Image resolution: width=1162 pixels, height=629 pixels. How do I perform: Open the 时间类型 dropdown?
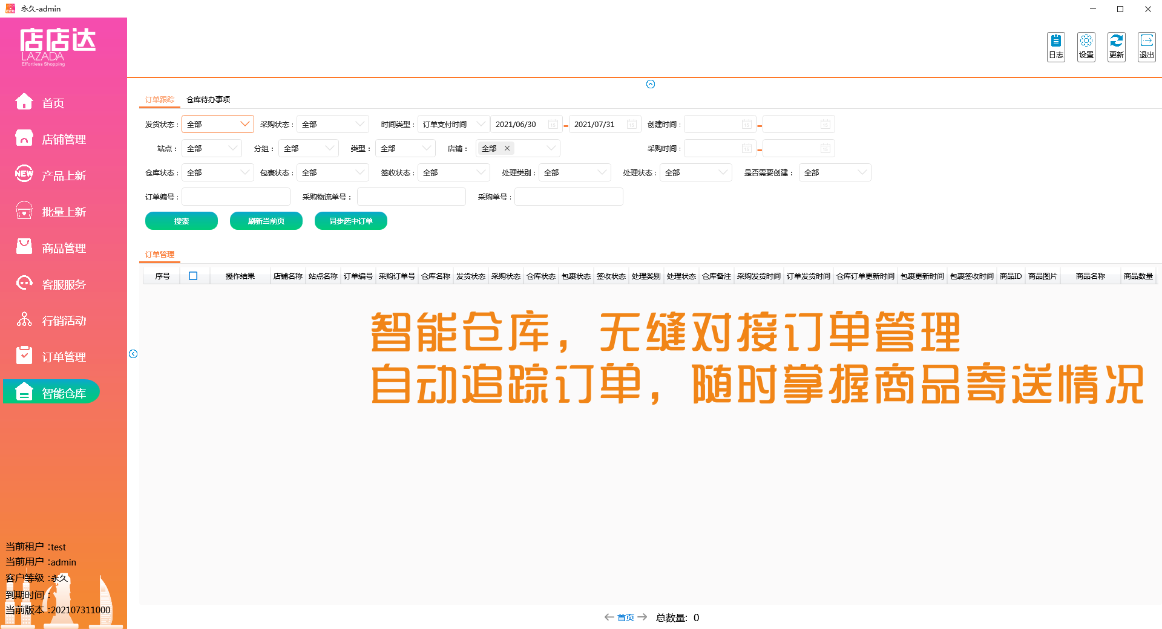pyautogui.click(x=454, y=124)
